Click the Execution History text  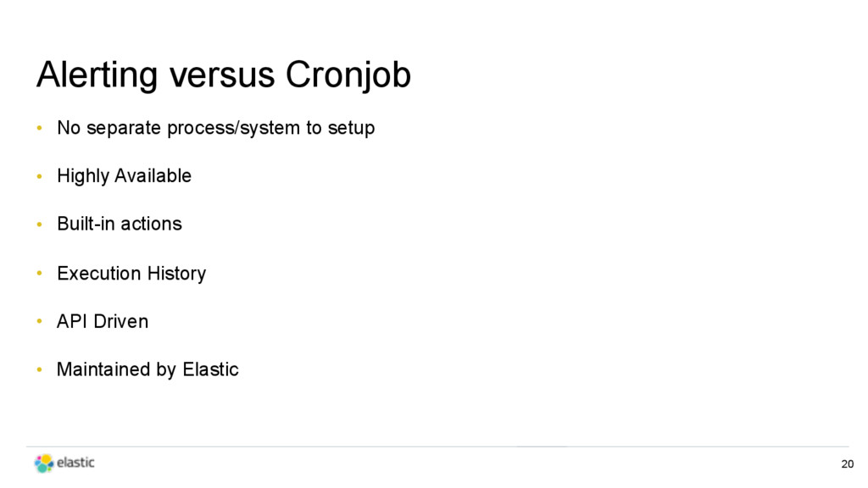coord(131,274)
